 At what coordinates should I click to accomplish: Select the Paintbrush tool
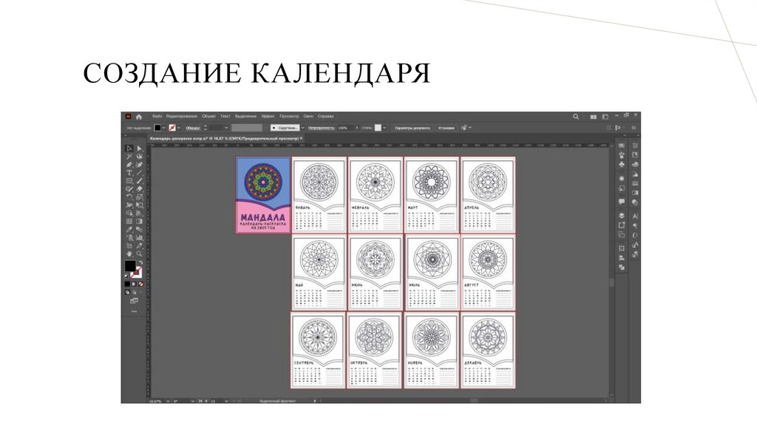pos(140,180)
